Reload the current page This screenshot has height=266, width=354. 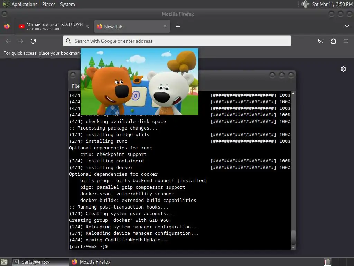[x=33, y=41]
